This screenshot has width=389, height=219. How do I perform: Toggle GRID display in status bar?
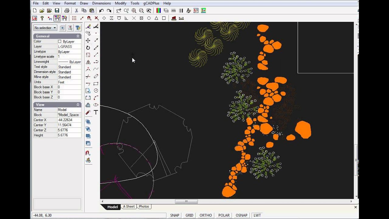pyautogui.click(x=189, y=215)
